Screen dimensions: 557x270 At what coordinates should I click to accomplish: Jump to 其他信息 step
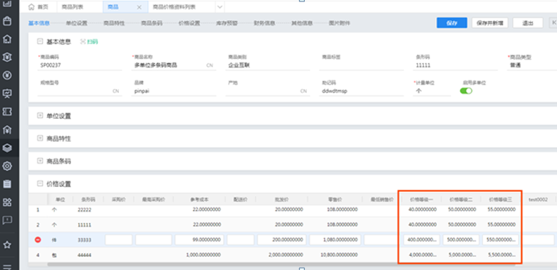point(302,23)
